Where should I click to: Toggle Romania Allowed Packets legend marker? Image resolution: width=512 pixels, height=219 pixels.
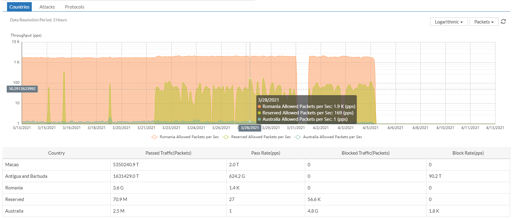click(x=154, y=137)
